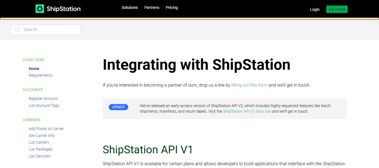Open the ShipStation API V2 docs site link
379x168 pixels.
[x=247, y=112]
